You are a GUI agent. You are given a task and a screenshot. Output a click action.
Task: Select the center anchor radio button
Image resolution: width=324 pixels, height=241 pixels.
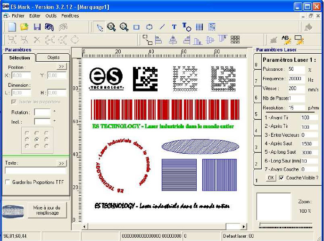tap(37, 140)
